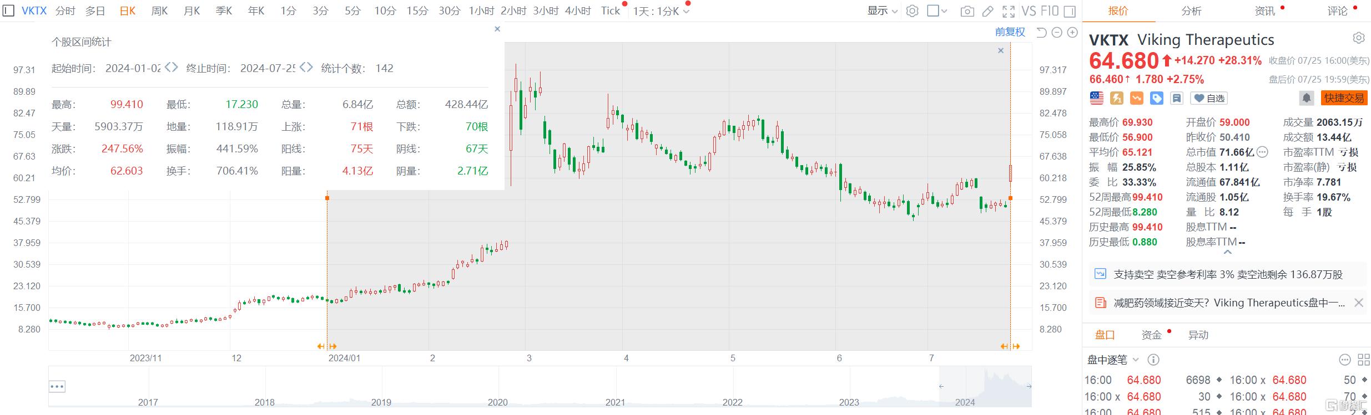Click the US flag market icon
The height and width of the screenshot is (415, 1371).
pyautogui.click(x=1097, y=98)
